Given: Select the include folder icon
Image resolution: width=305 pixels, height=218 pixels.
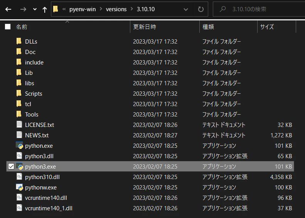Looking at the screenshot, I should click(19, 62).
